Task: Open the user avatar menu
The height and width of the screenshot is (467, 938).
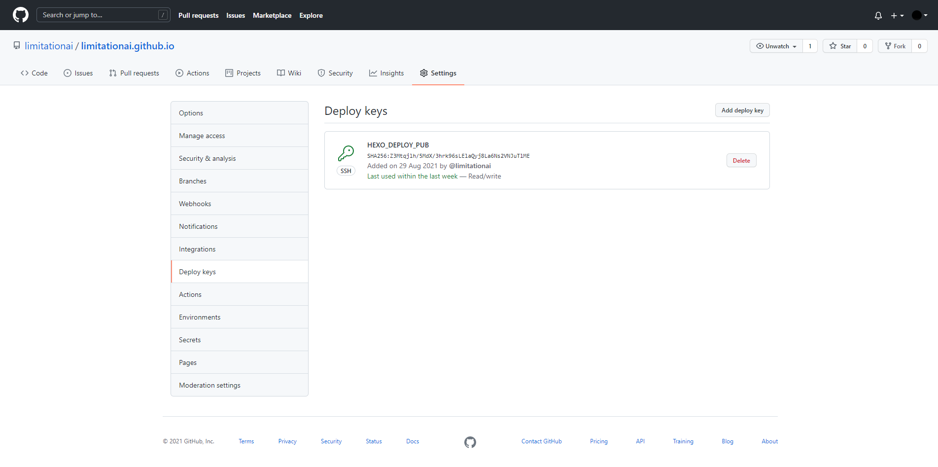Action: click(920, 15)
